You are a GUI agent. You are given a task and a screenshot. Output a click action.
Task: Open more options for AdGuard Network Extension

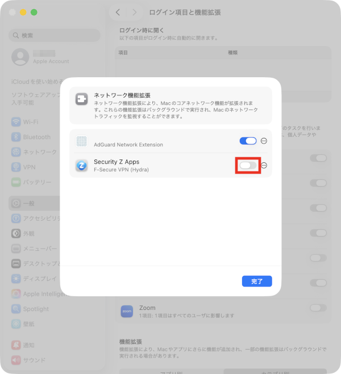(264, 141)
